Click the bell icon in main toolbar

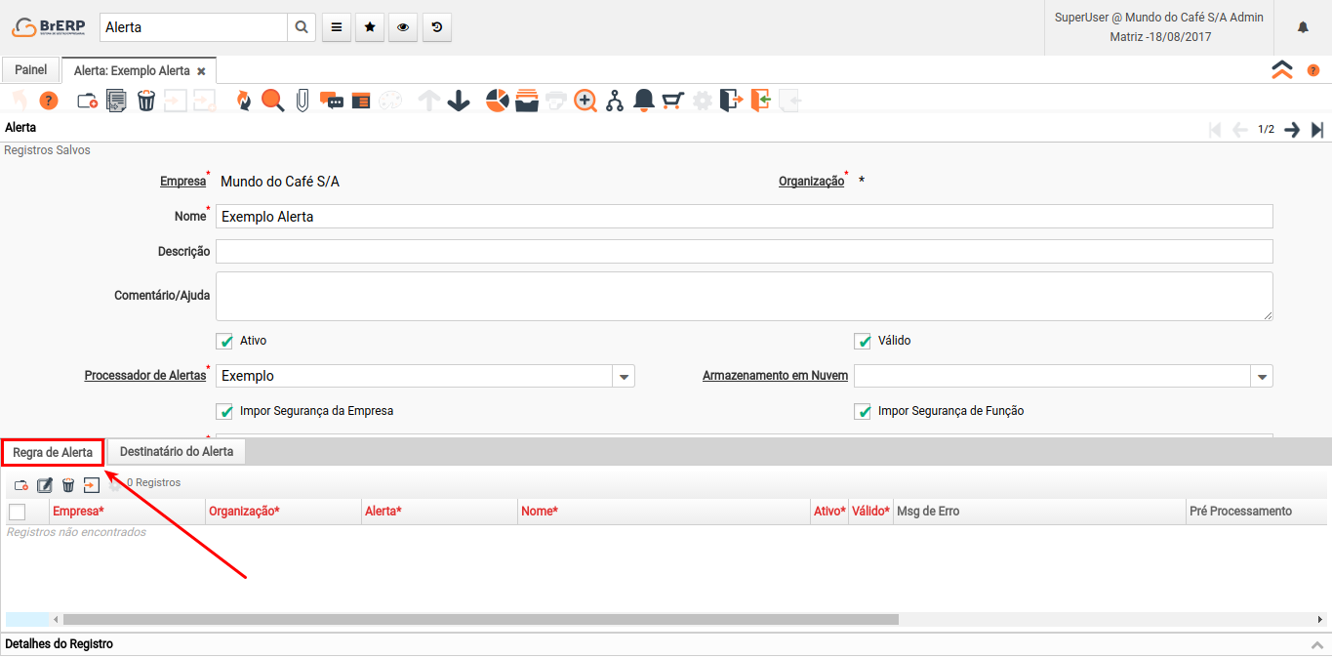click(644, 101)
